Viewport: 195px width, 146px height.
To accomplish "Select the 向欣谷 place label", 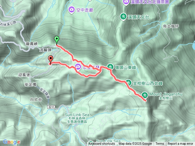I will (x=36, y=99).
